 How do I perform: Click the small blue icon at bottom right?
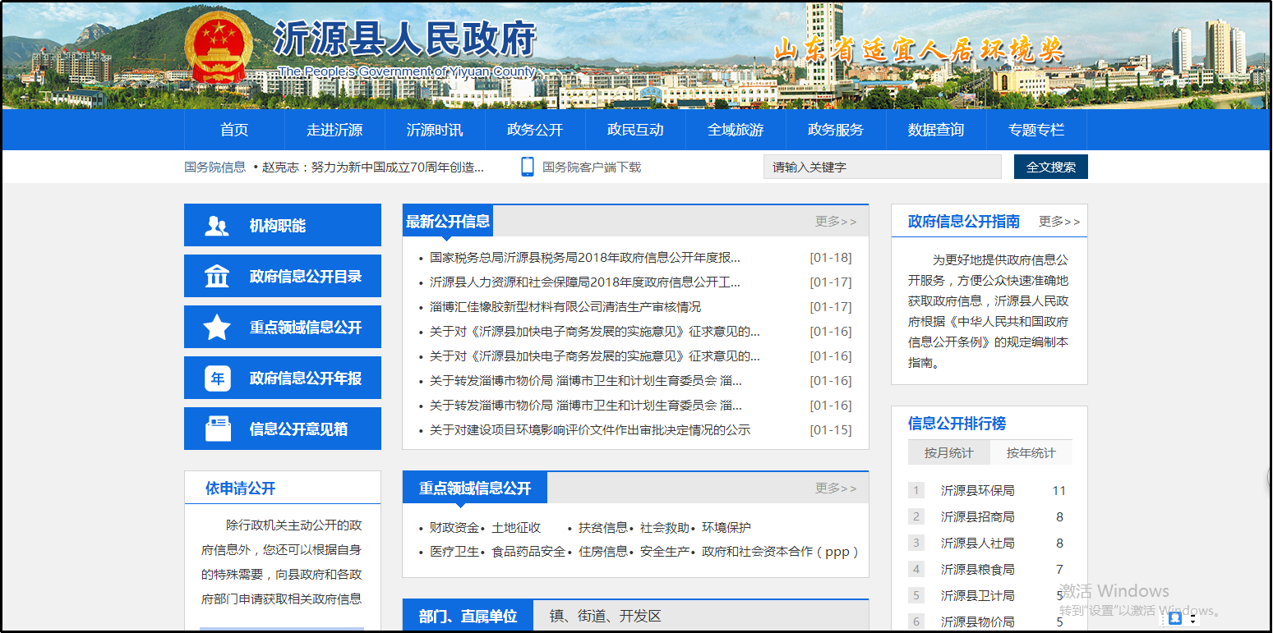point(1174,617)
